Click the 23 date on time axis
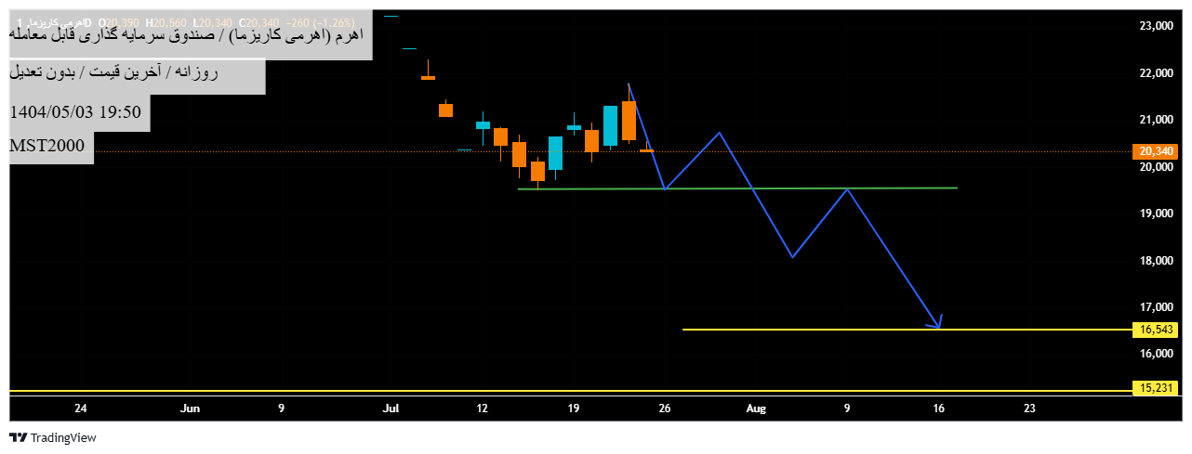 [x=1029, y=409]
